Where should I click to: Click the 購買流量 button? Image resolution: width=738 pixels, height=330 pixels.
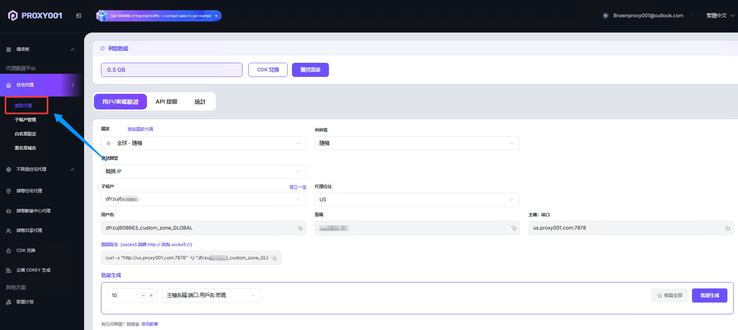point(310,70)
